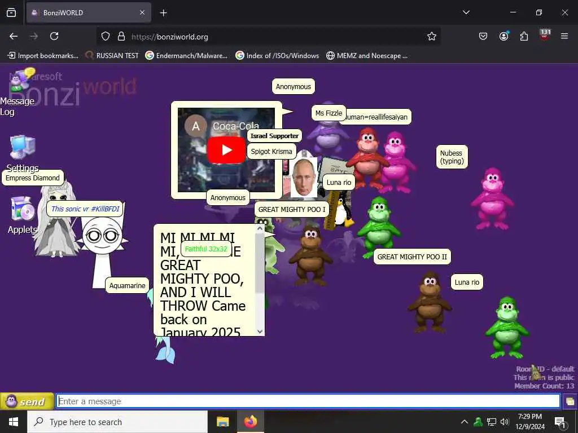Open the notification center icon
Viewport: 578px width, 433px height.
coord(560,422)
